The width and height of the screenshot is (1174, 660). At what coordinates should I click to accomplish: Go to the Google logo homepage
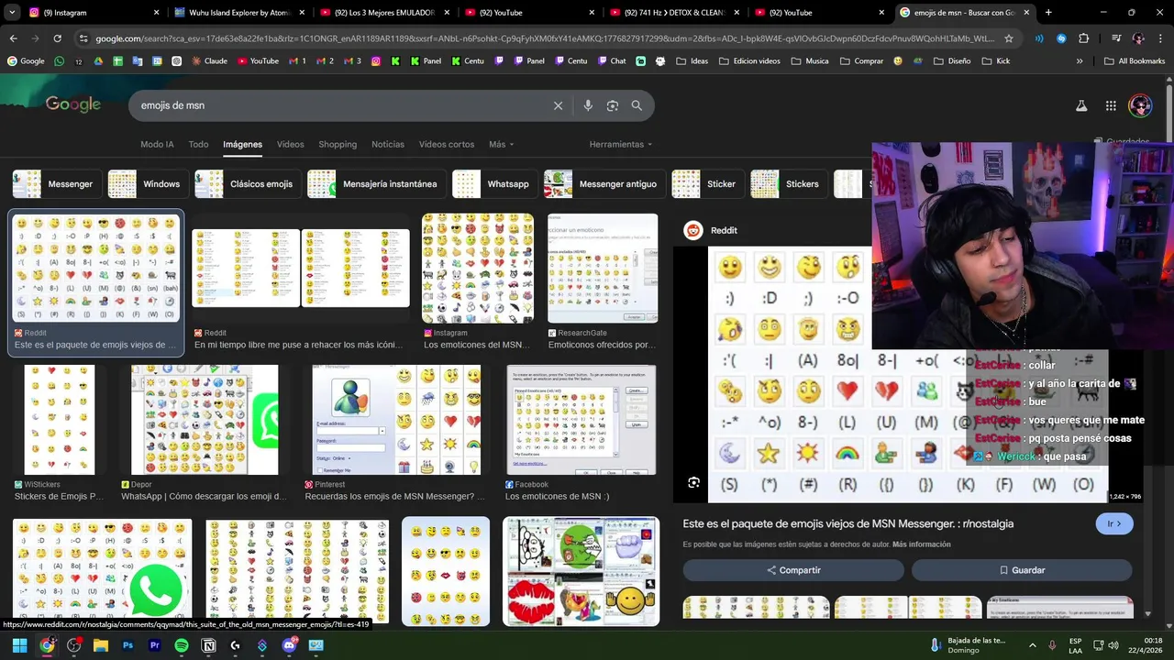pyautogui.click(x=73, y=104)
